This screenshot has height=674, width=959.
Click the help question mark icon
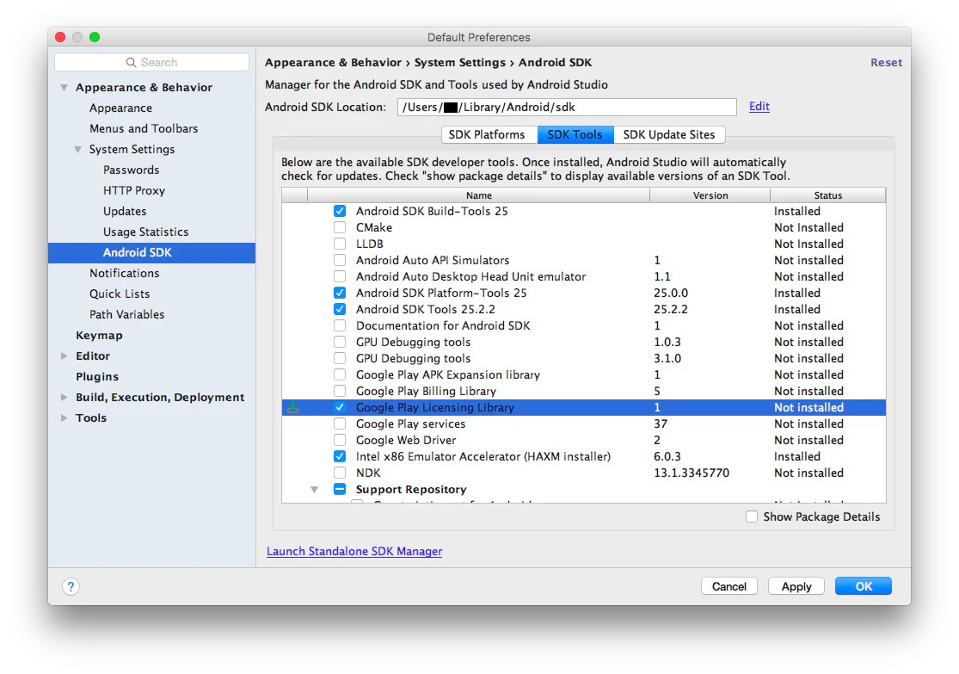click(71, 586)
